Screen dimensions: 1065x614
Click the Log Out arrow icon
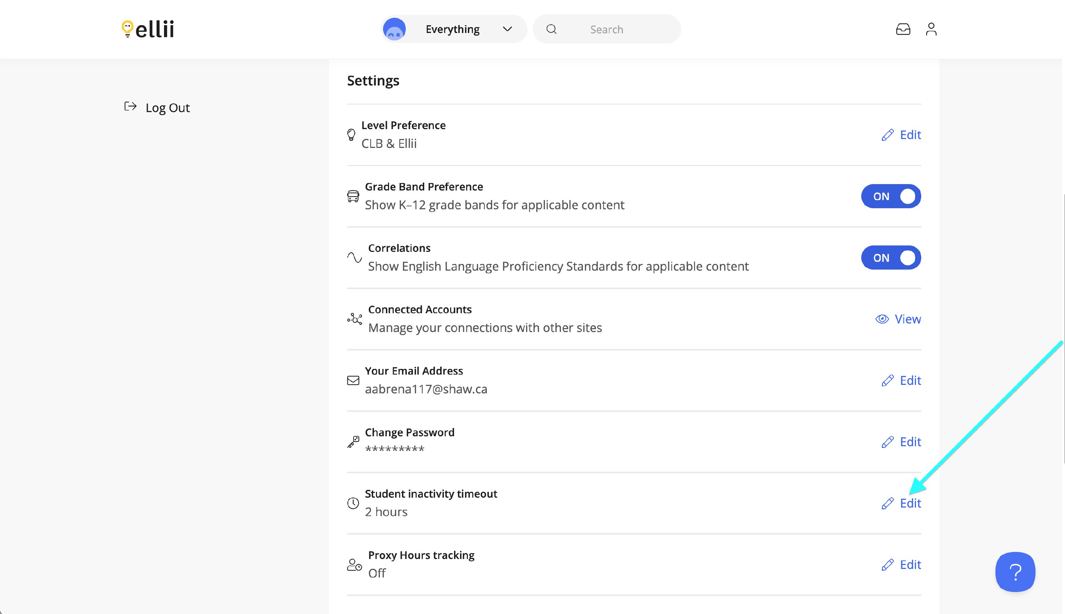pyautogui.click(x=130, y=106)
